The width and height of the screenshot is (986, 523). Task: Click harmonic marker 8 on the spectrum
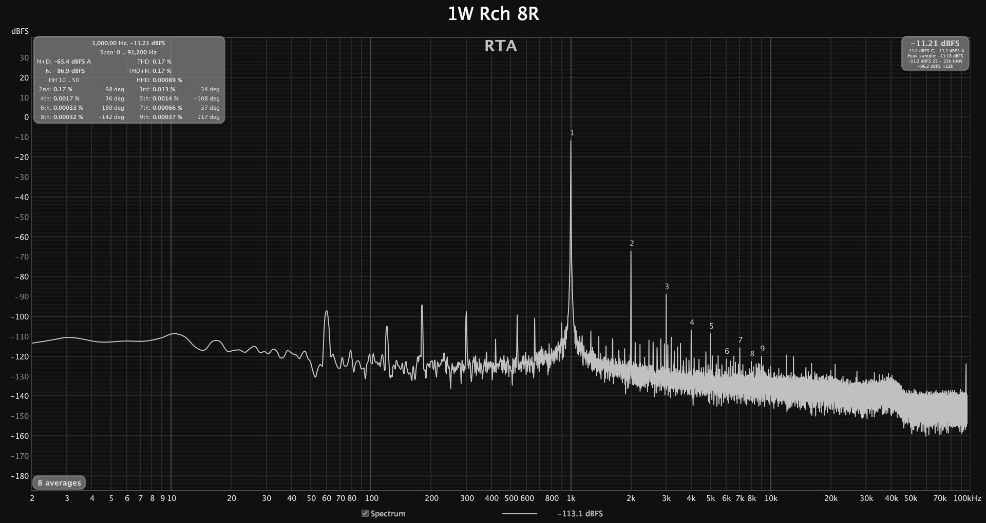point(752,354)
